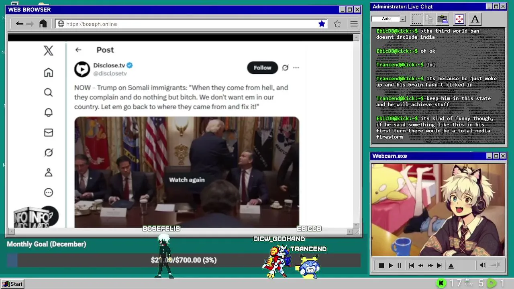
Task: Click browser scrollbar down arrow
Action: coord(356,225)
